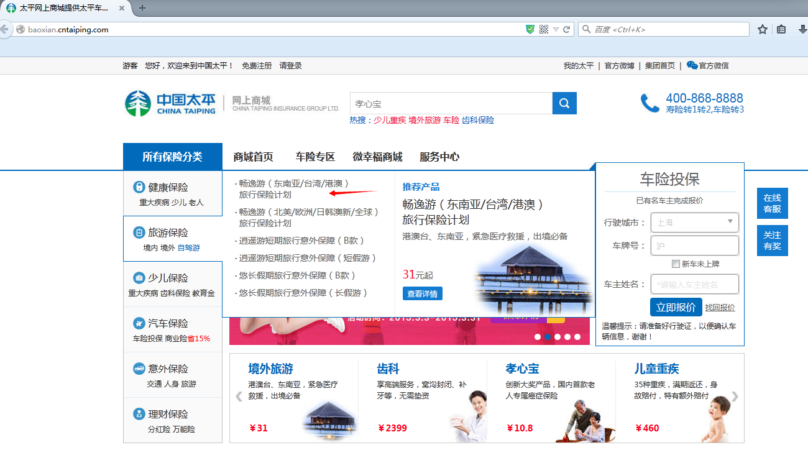Screen dimensions: 808x455
Task: Open the 在线客服 side button
Action: 773,203
